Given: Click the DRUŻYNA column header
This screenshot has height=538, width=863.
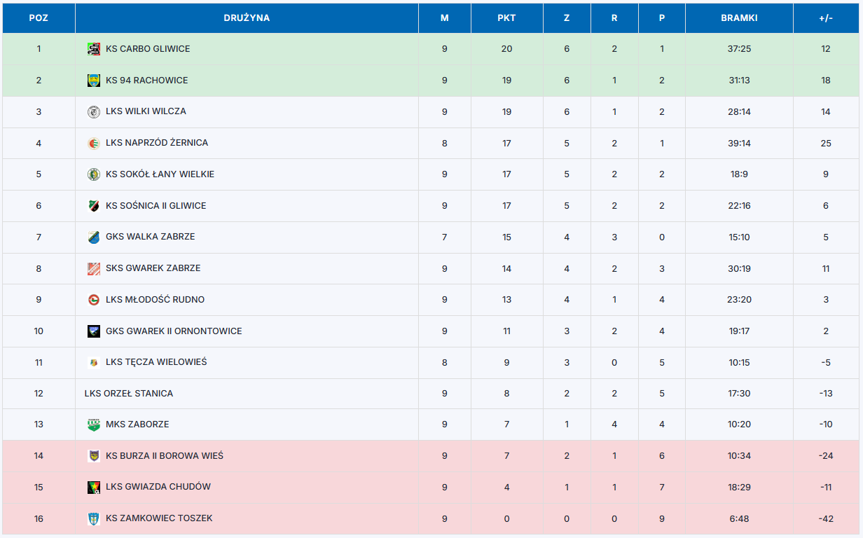Looking at the screenshot, I should coord(247,18).
